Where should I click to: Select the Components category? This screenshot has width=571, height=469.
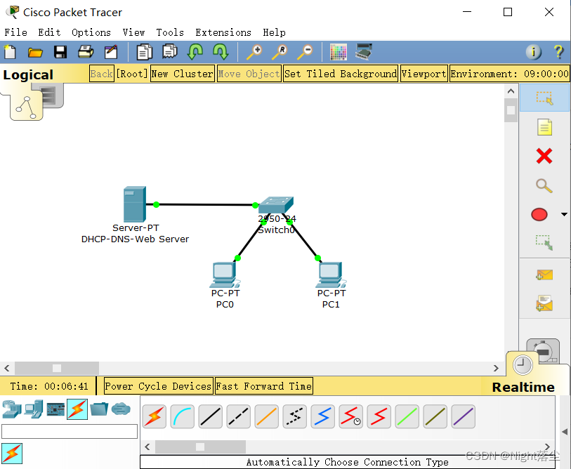click(x=55, y=409)
